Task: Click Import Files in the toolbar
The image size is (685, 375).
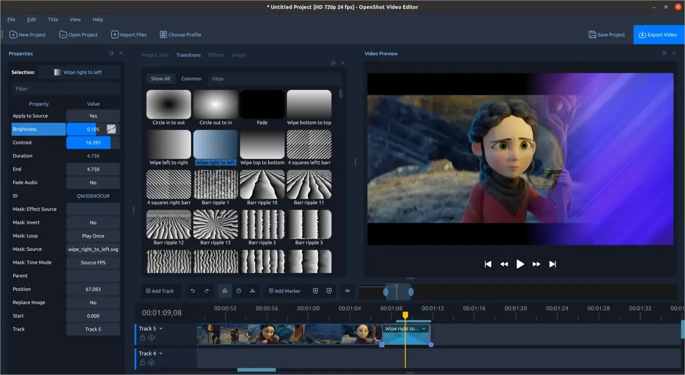Action: coord(129,35)
